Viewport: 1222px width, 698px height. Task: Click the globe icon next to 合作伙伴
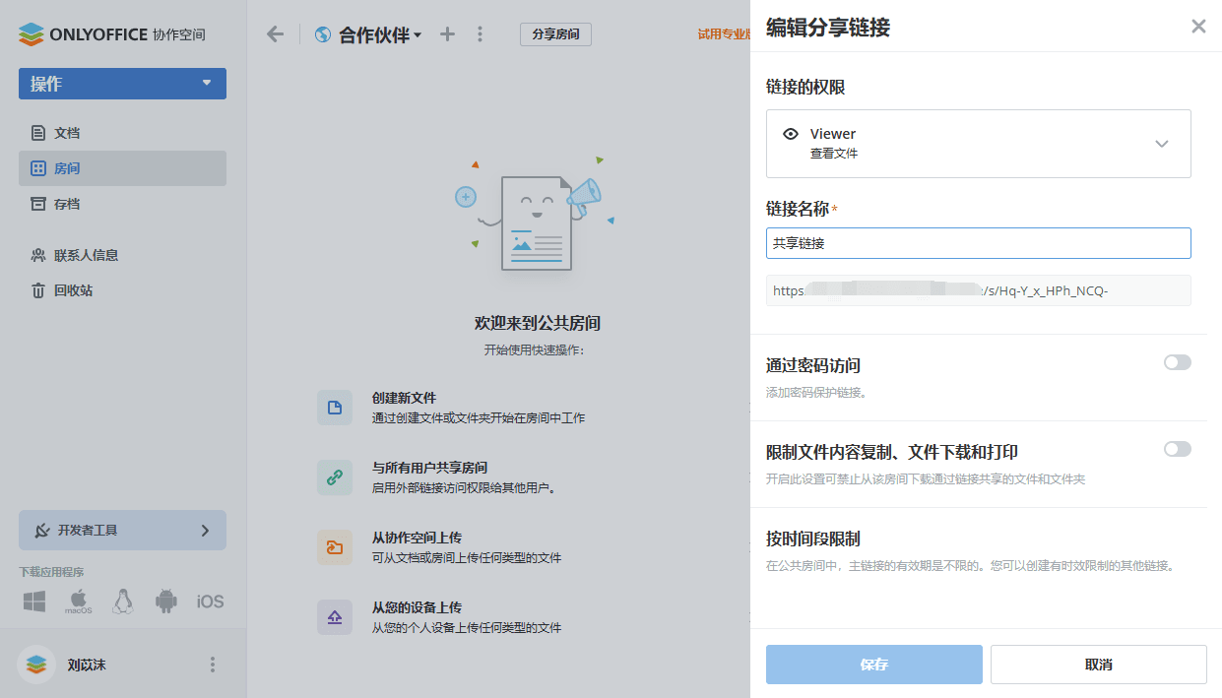pyautogui.click(x=322, y=34)
